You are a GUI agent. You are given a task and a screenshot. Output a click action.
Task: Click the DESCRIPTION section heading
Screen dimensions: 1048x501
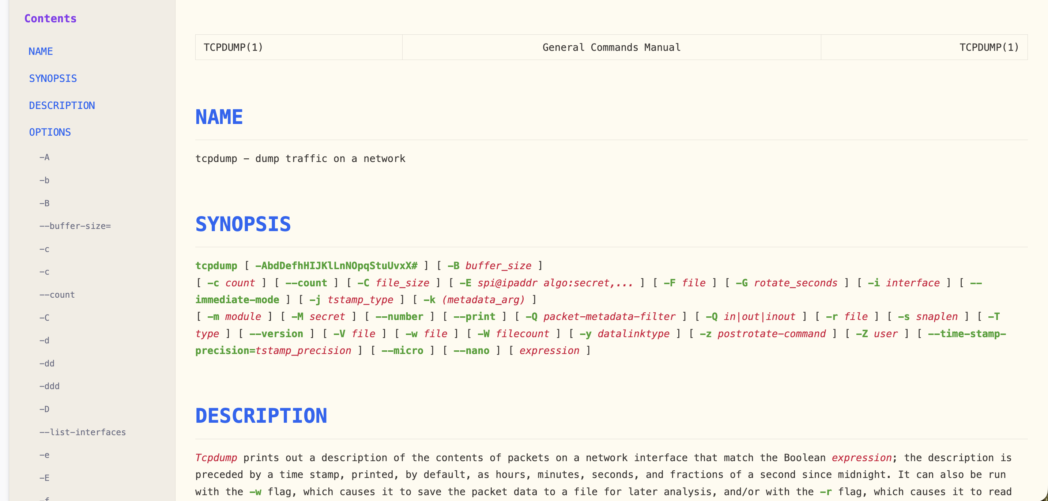[x=261, y=416]
